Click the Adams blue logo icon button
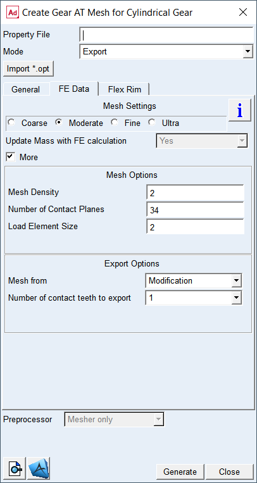Screen dimensions: 257x483 pyautogui.click(x=39, y=468)
